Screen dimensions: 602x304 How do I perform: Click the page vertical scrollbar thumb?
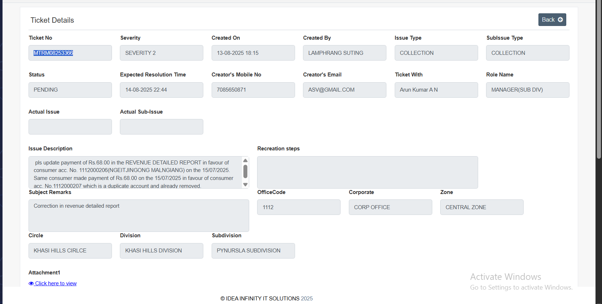tap(599, 79)
